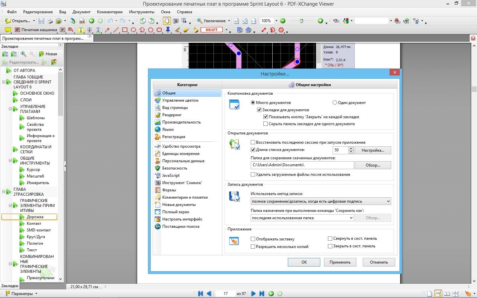The height and width of the screenshot is (298, 477).
Task: Enable 'Скрыть панель закладок для одного документа'
Action: pos(265,124)
